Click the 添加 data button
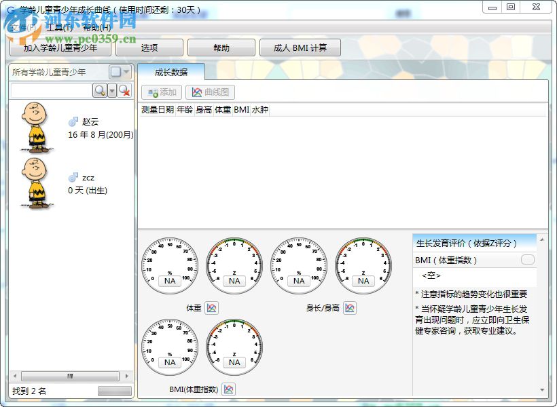557x407 pixels. (162, 92)
